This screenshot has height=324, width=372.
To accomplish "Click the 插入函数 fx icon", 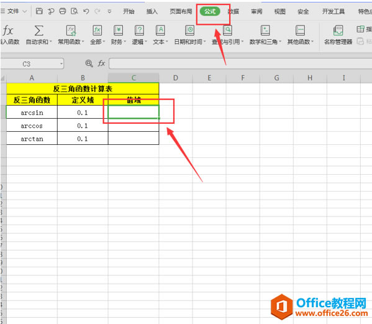I will tap(8, 30).
